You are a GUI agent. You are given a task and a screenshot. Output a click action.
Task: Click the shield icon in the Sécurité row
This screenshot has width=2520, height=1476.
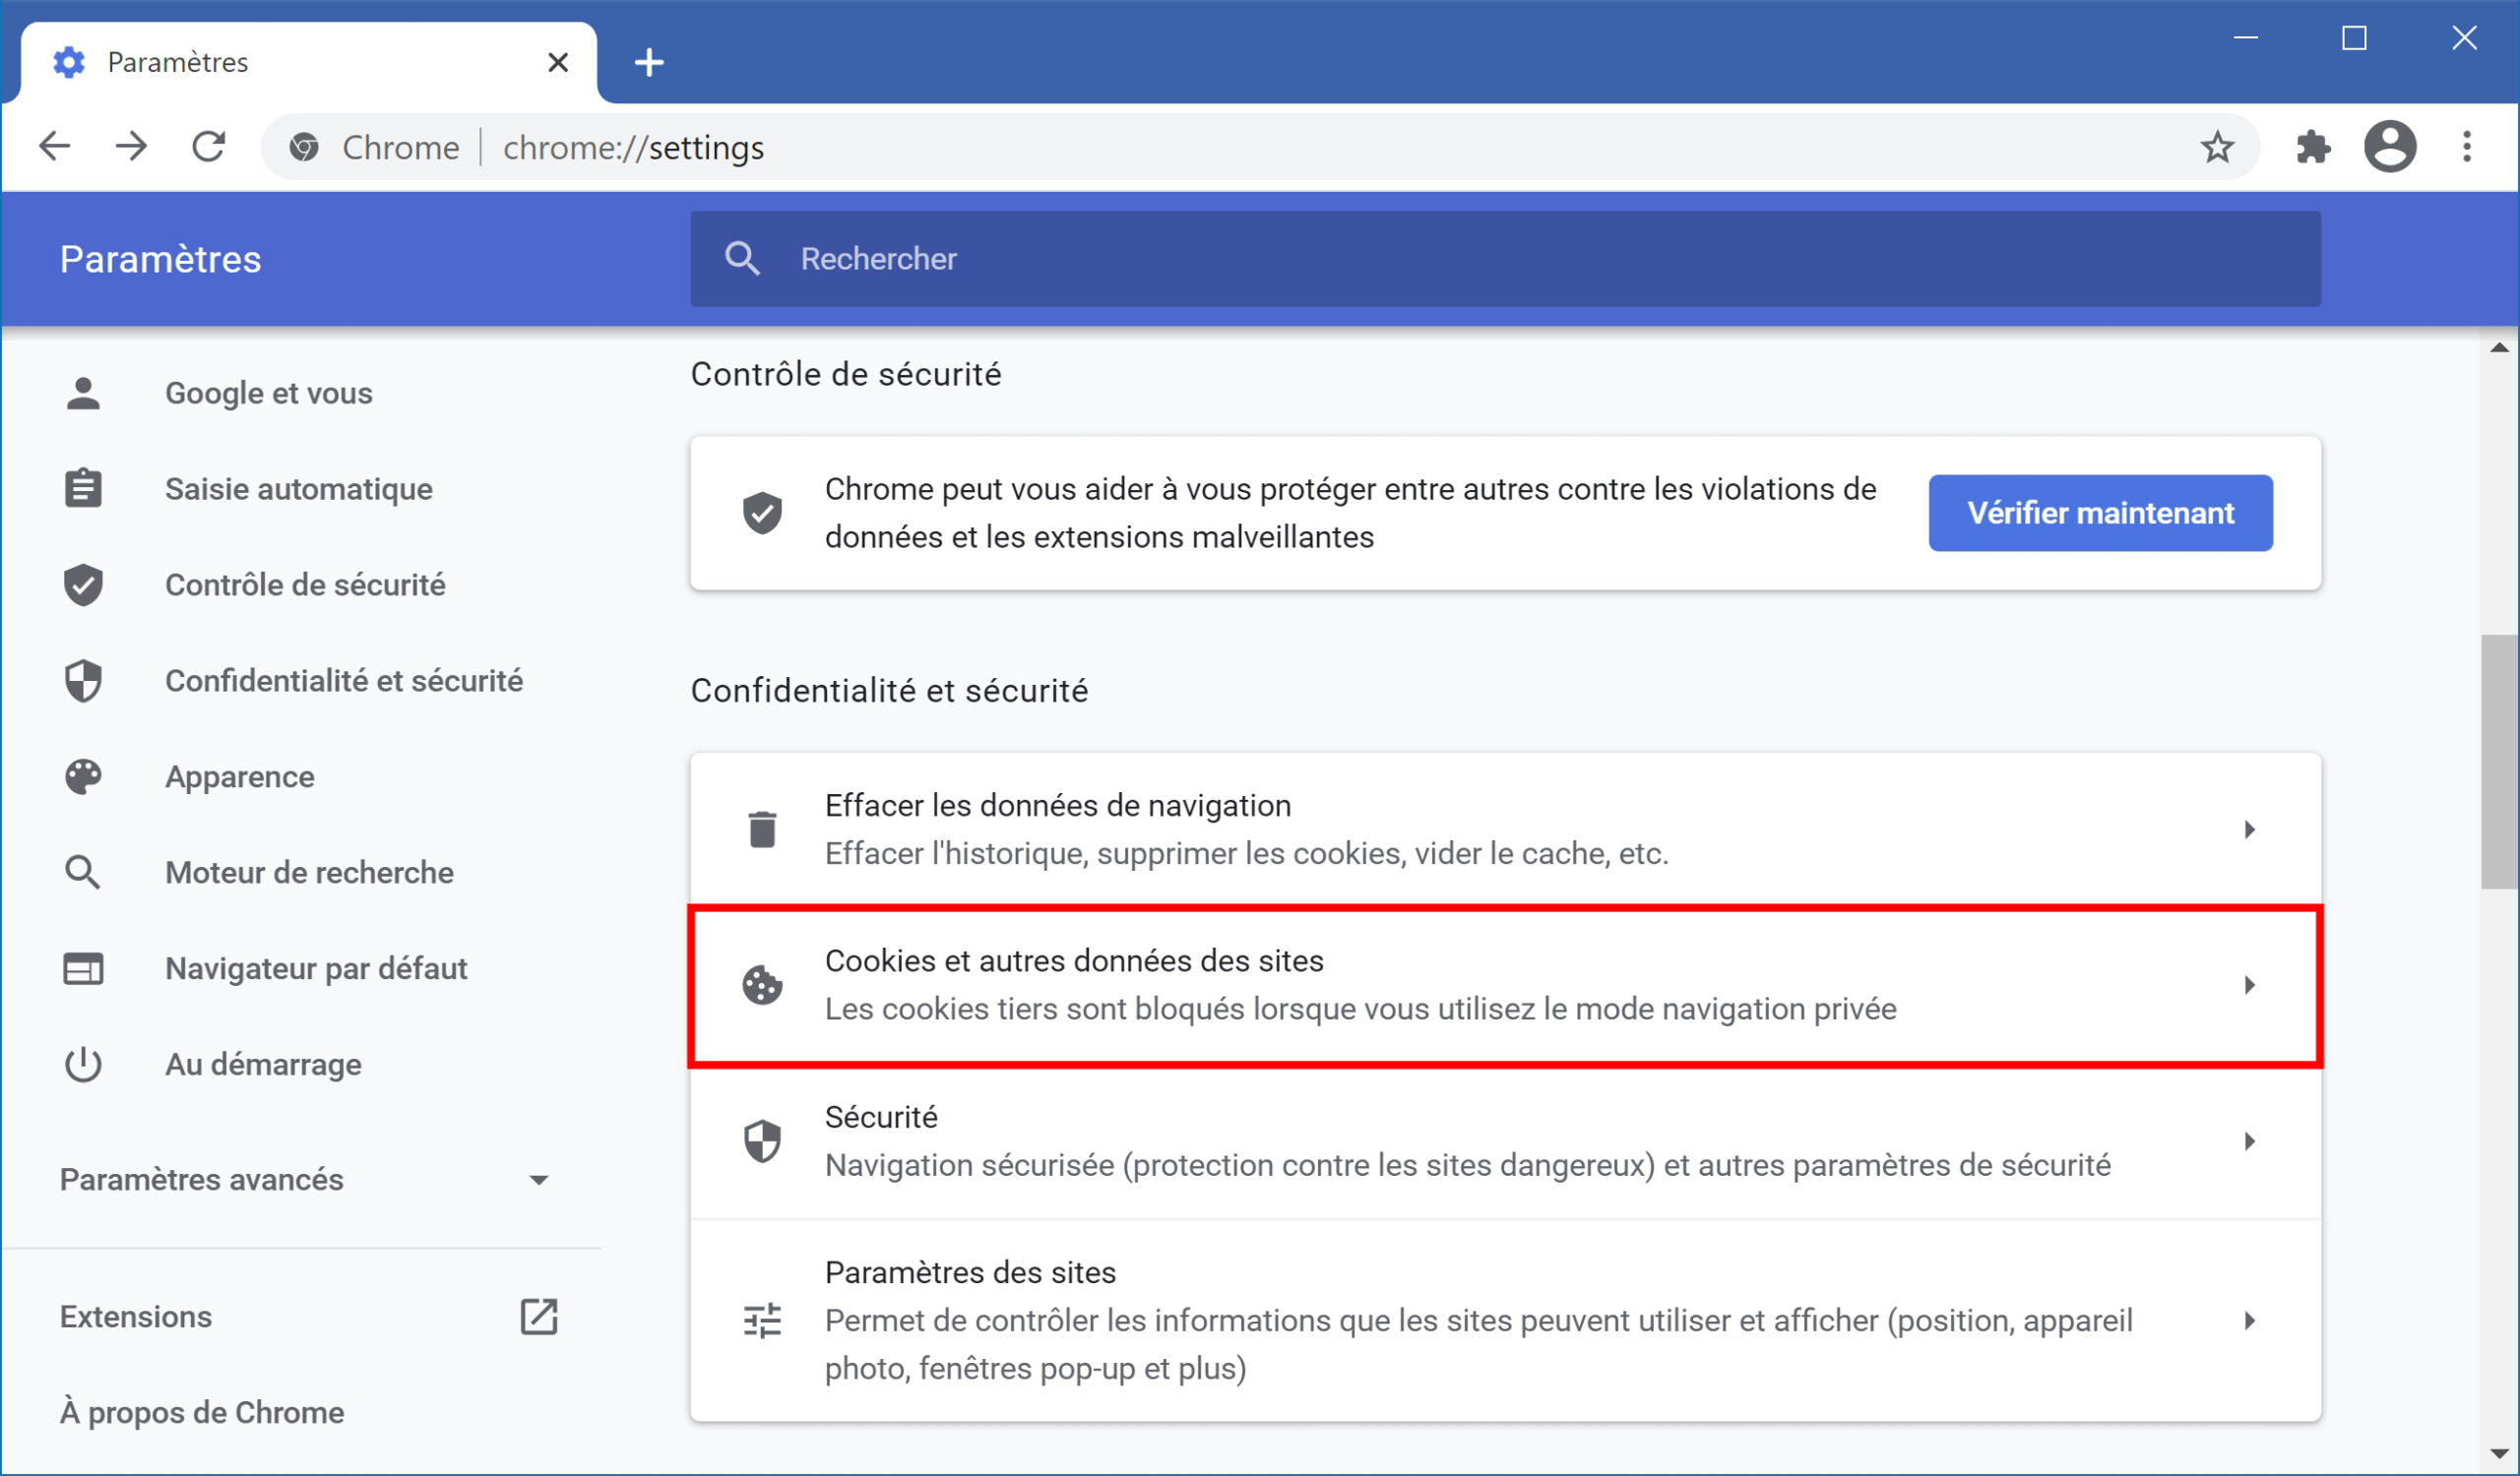(x=762, y=1141)
